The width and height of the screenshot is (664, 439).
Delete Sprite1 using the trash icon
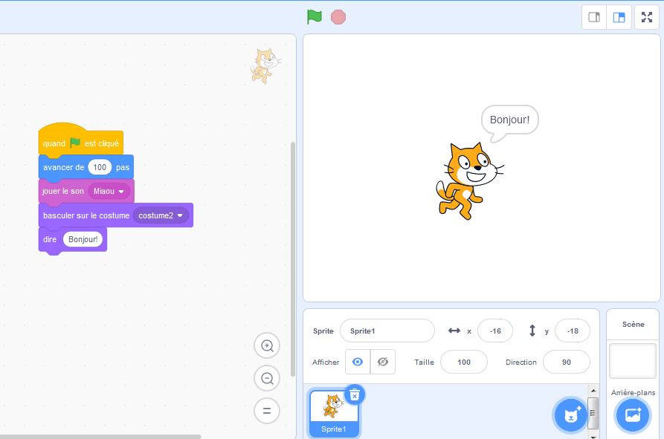click(353, 394)
